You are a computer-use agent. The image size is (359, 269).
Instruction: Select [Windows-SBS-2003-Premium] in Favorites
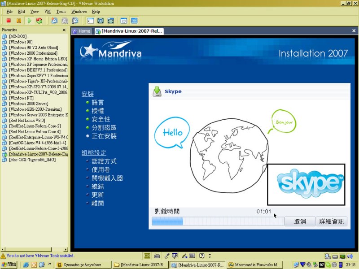35,109
